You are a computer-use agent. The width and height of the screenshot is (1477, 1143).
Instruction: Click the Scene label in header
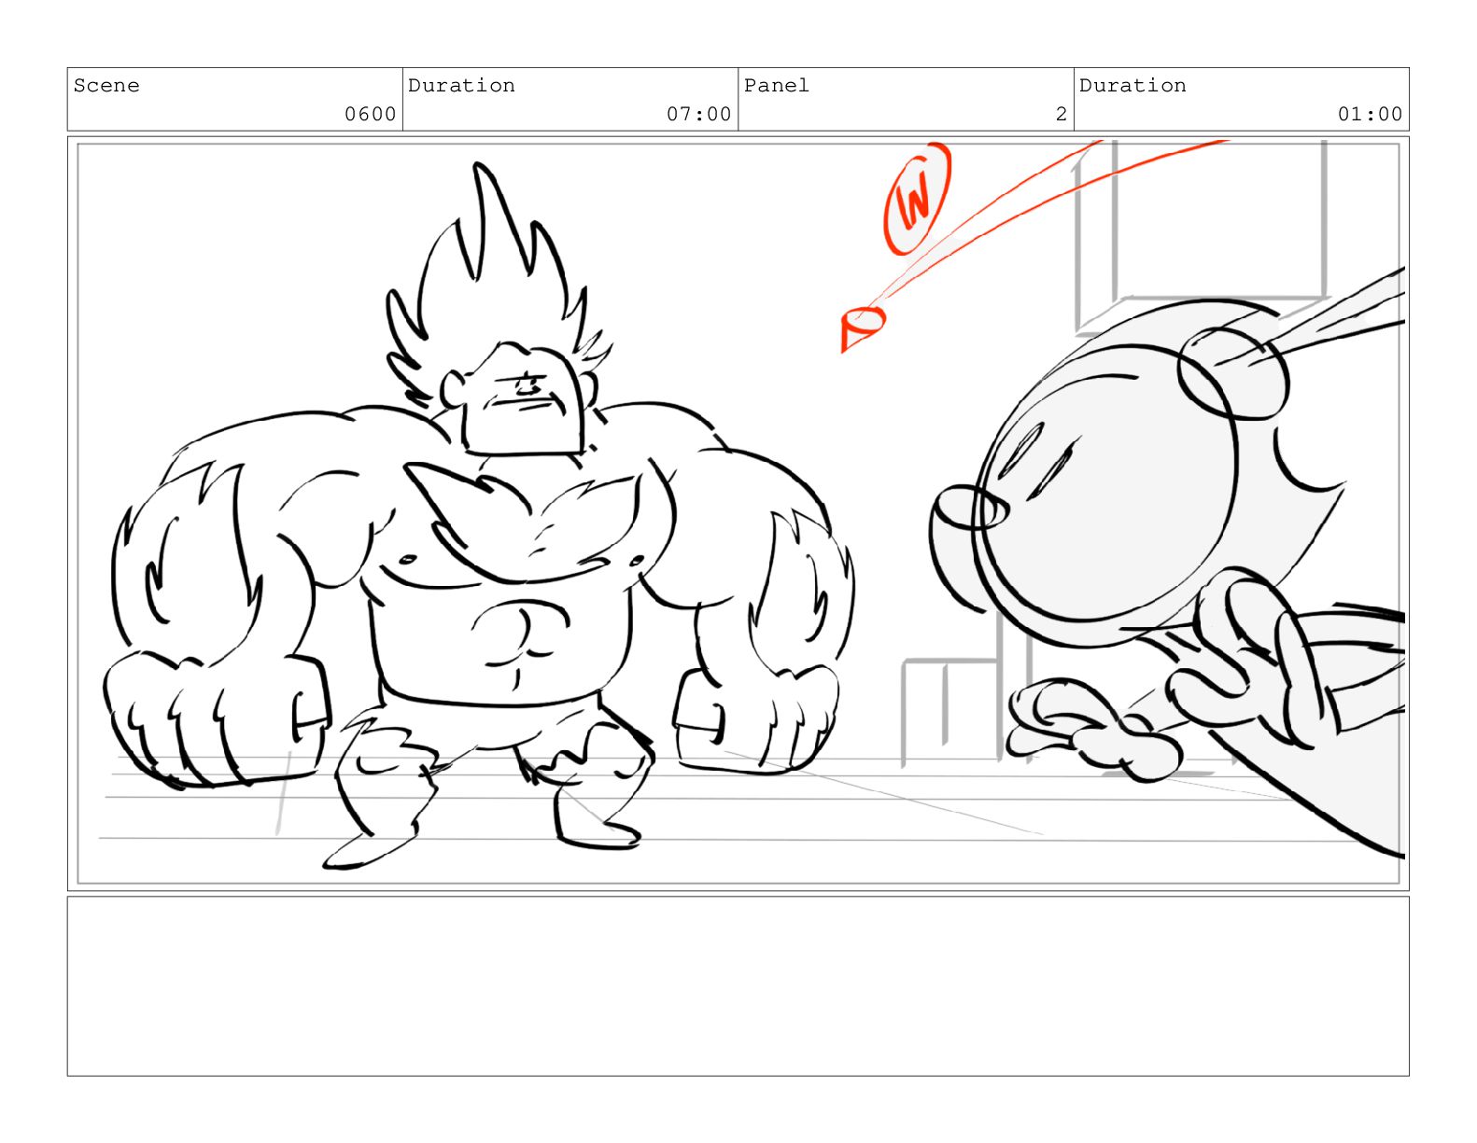click(106, 86)
